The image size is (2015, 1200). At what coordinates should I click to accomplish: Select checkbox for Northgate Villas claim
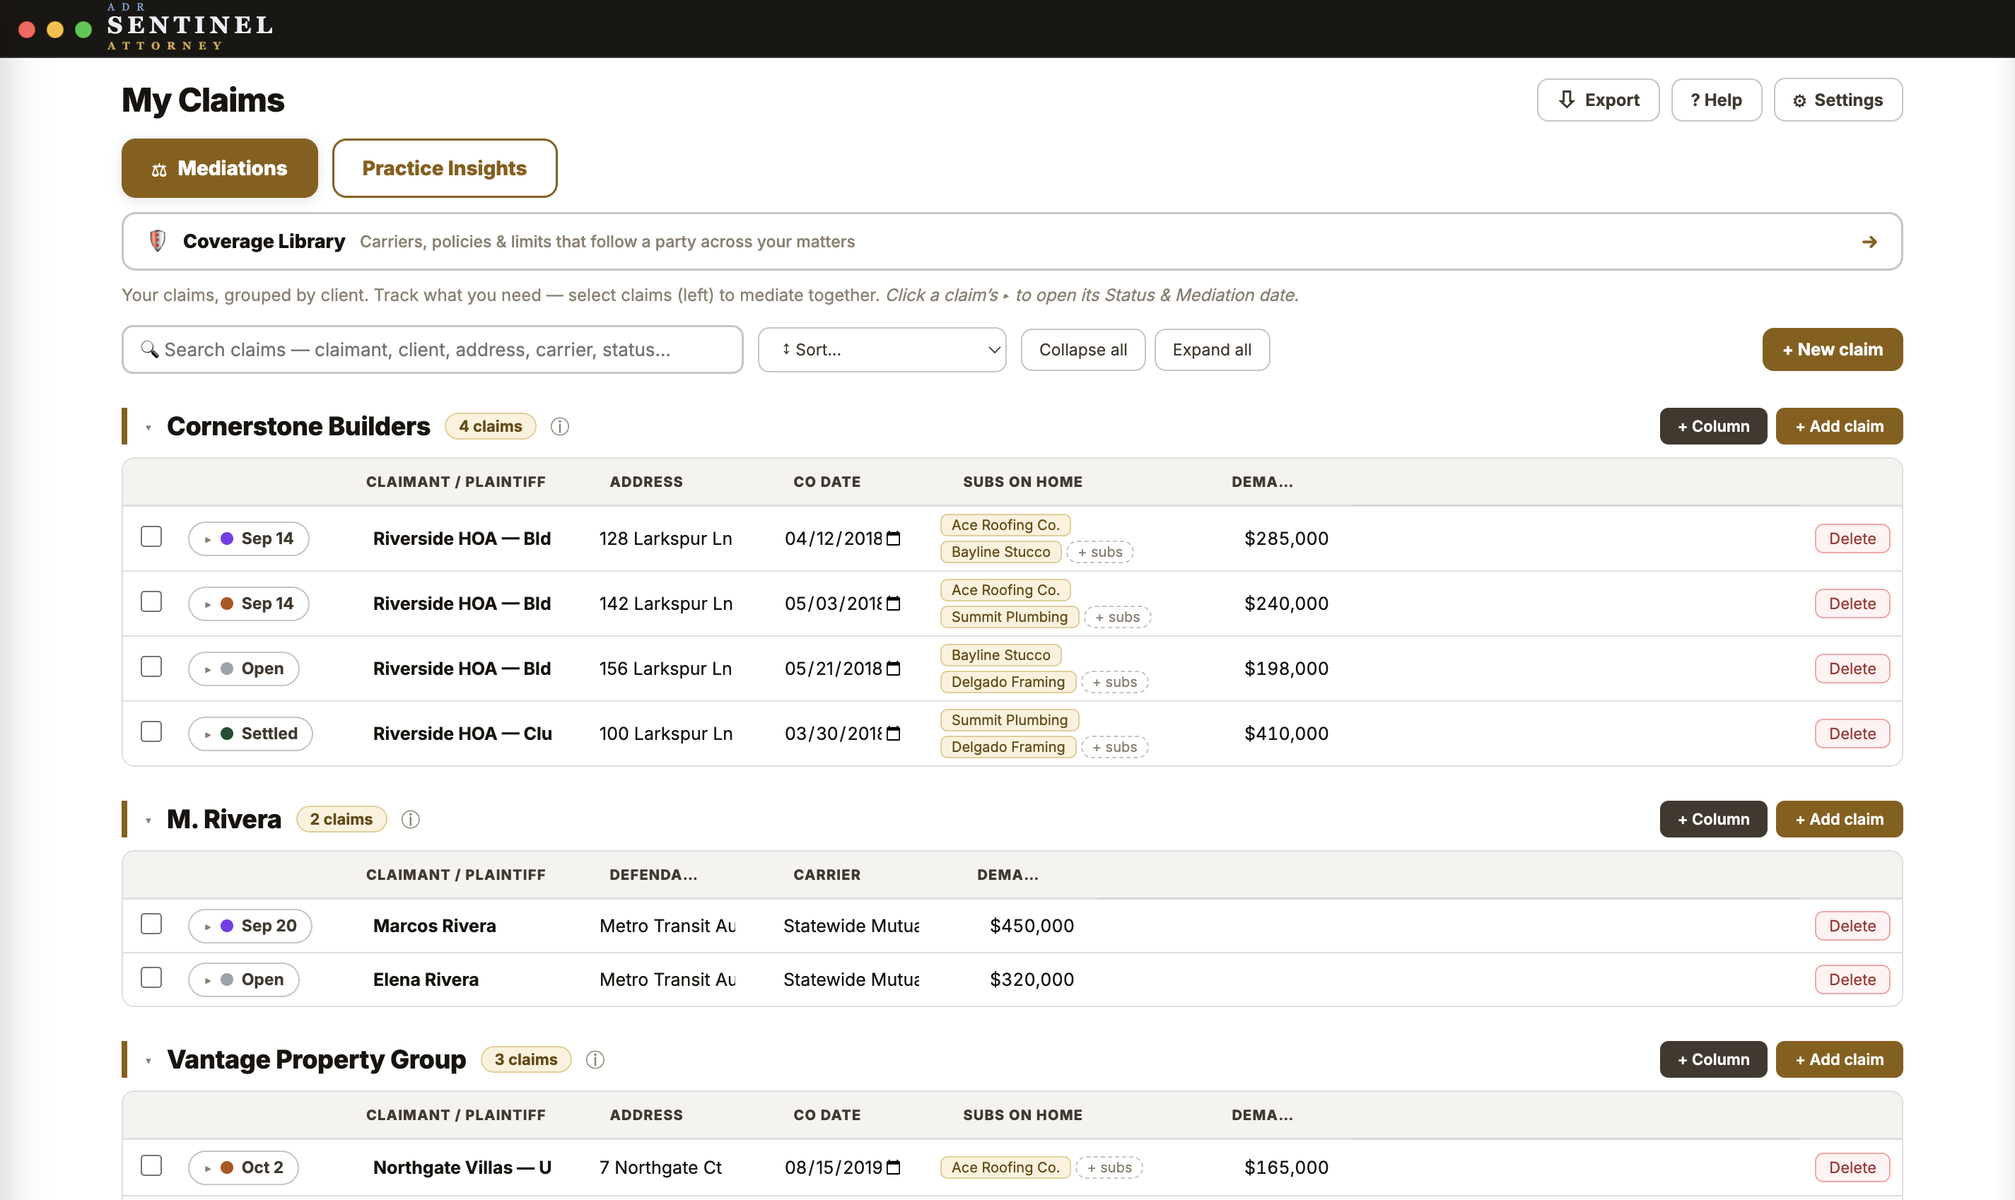click(151, 1166)
